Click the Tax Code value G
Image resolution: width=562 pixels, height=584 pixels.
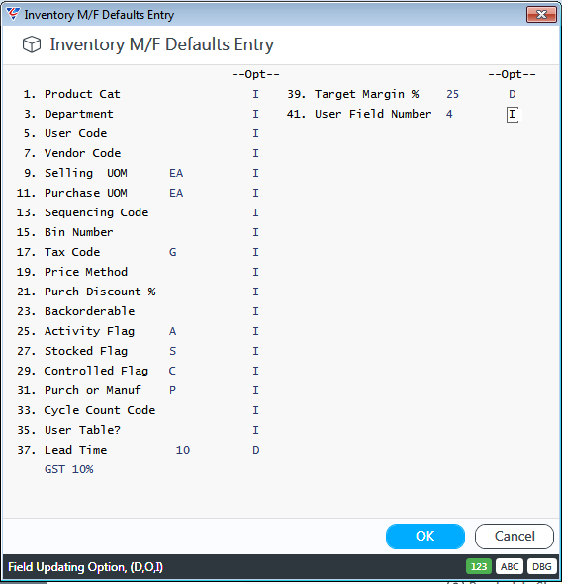[173, 252]
